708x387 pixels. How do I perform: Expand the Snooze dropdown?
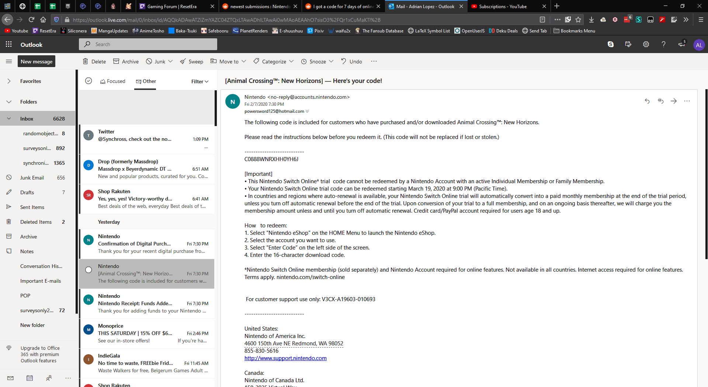[331, 61]
